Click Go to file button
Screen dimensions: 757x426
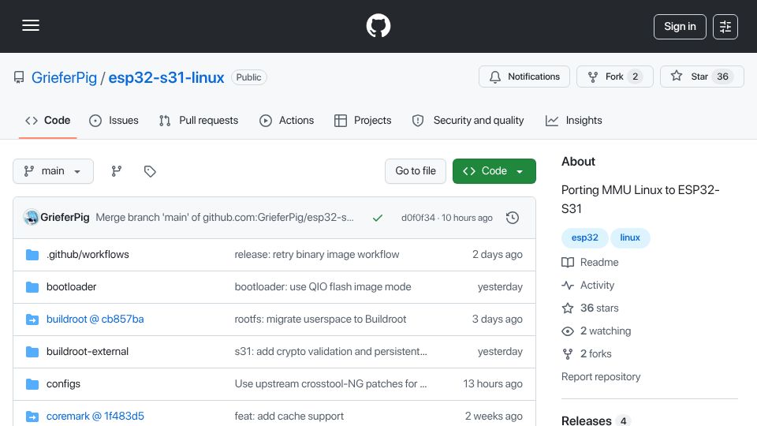[416, 171]
